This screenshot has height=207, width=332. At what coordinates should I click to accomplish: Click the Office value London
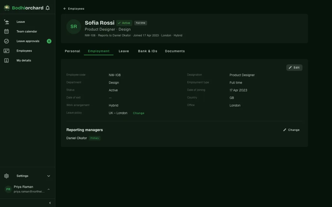[x=235, y=105]
